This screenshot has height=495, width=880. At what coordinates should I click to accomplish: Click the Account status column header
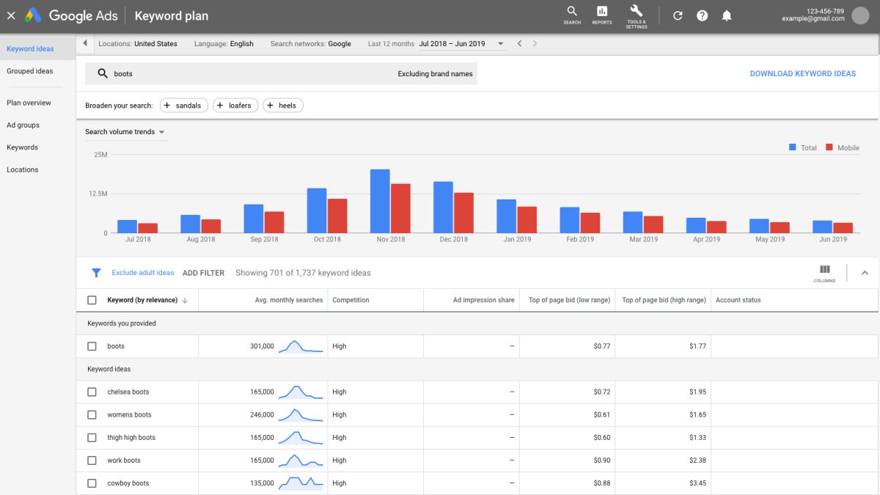click(x=738, y=300)
